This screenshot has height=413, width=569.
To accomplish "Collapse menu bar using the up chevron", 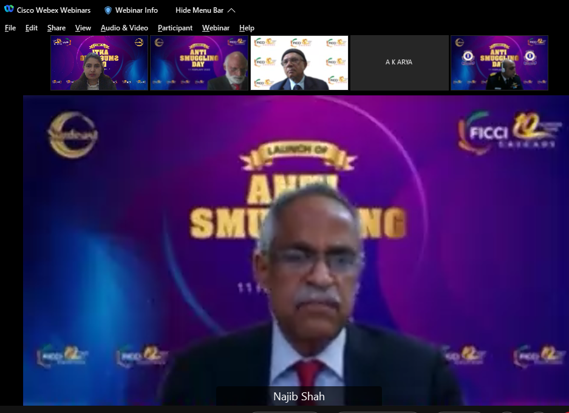I will click(x=231, y=10).
